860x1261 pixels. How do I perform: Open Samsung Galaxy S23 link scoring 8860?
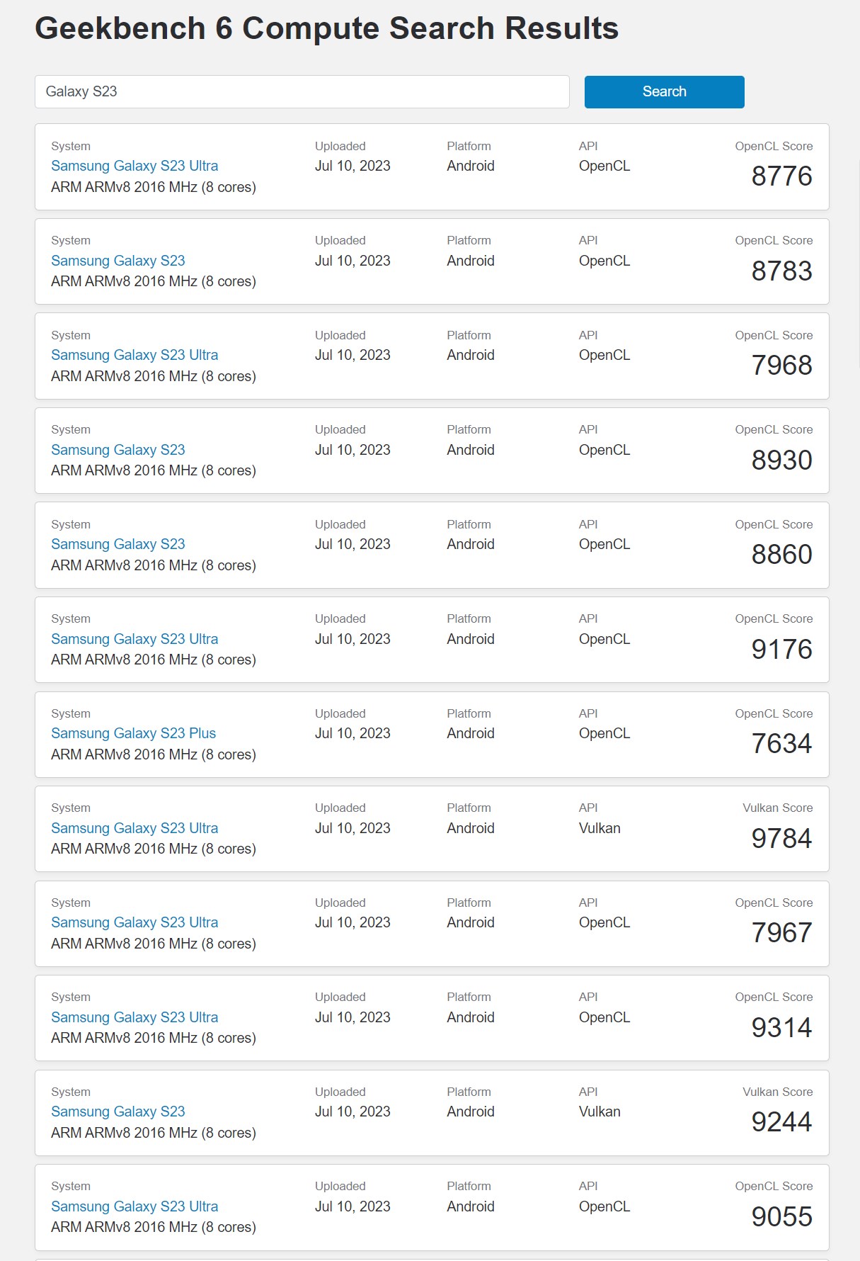118,544
